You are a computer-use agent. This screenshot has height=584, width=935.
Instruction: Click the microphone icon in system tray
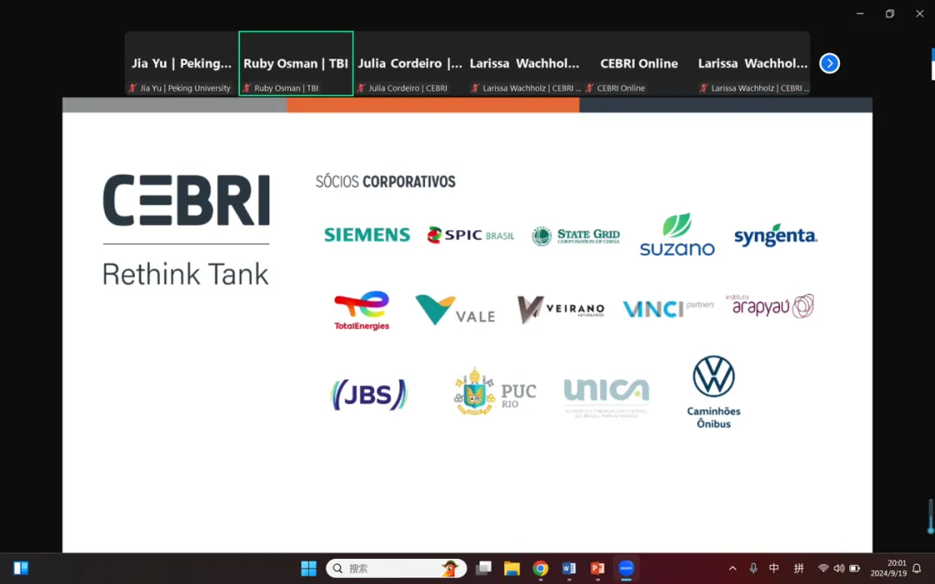point(753,568)
